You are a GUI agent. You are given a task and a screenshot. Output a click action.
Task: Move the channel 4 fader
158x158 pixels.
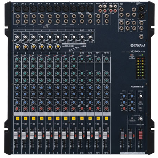[40, 135]
